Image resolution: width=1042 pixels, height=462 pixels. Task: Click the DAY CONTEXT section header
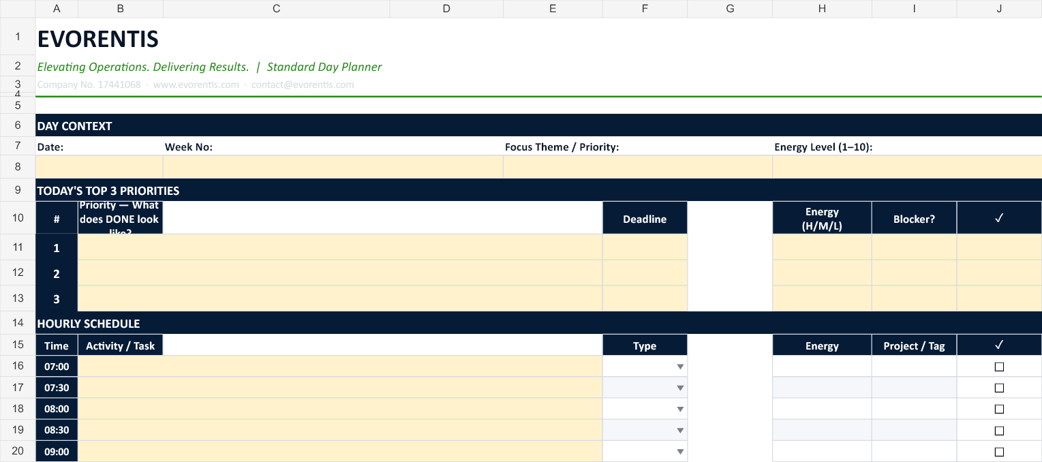pyautogui.click(x=538, y=125)
